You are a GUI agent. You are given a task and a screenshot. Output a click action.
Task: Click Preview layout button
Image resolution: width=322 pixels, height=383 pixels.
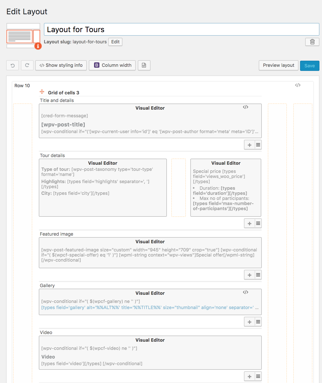279,65
